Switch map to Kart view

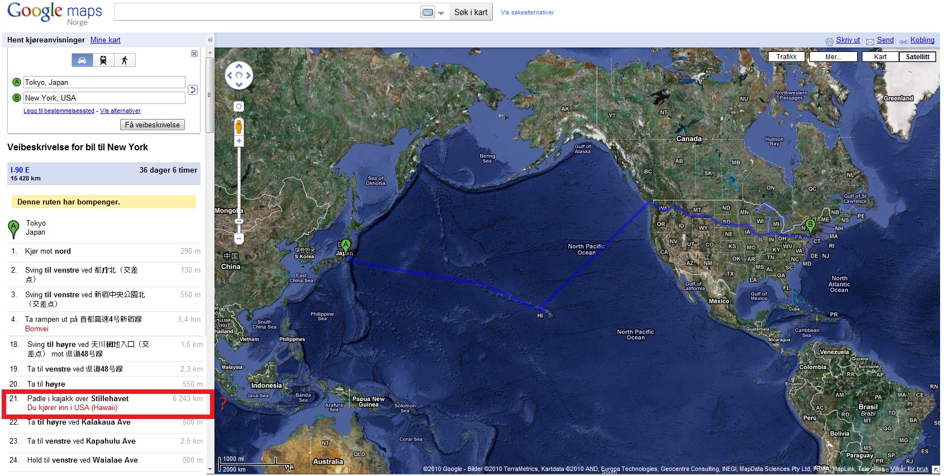click(x=880, y=57)
